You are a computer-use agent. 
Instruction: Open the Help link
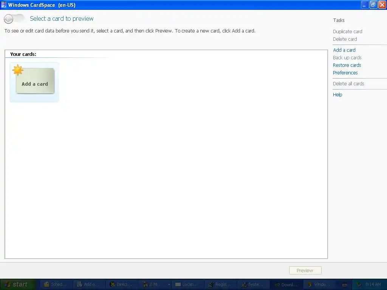tap(337, 95)
